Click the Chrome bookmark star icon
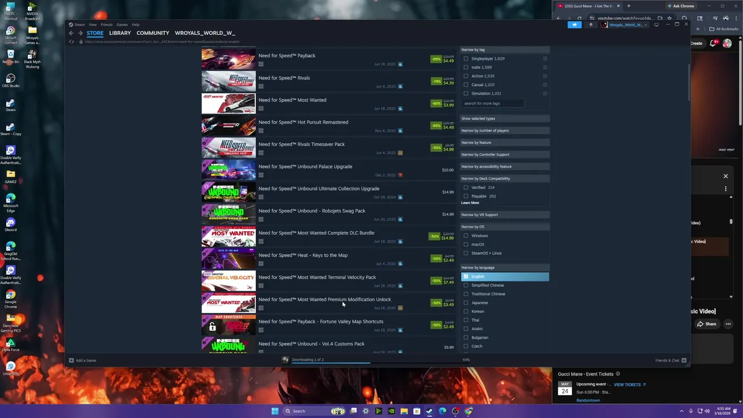Image resolution: width=743 pixels, height=418 pixels. coord(669,18)
